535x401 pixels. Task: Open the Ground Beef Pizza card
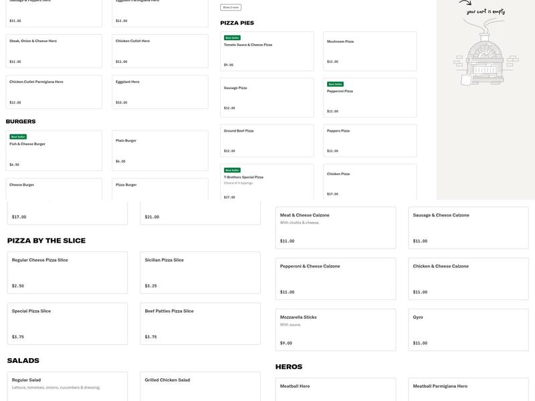(266, 140)
